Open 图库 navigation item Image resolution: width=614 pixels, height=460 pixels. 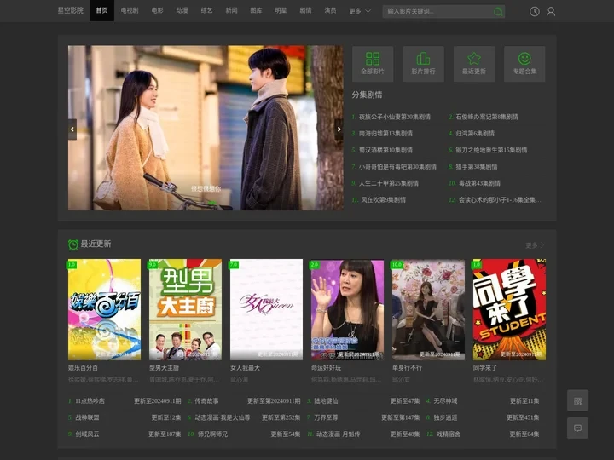[x=256, y=10]
